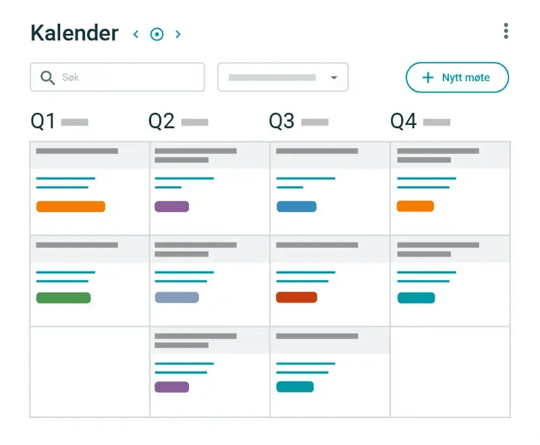Select the Q4 quarter heading

point(403,122)
